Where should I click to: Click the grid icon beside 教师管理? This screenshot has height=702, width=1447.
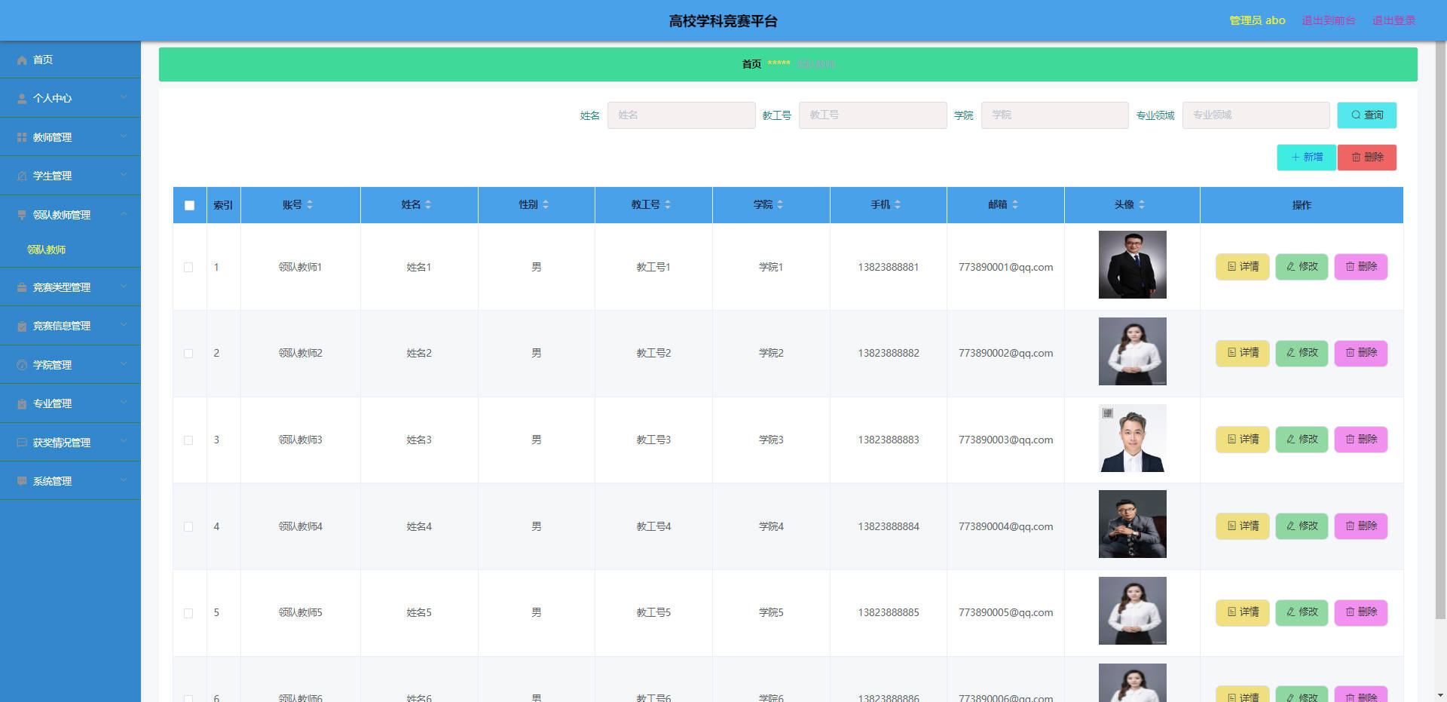pos(22,137)
